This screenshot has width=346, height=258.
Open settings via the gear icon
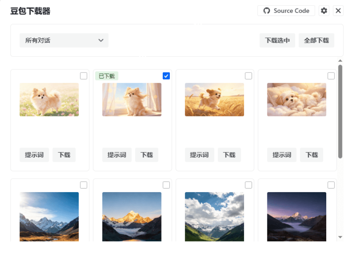(x=324, y=11)
